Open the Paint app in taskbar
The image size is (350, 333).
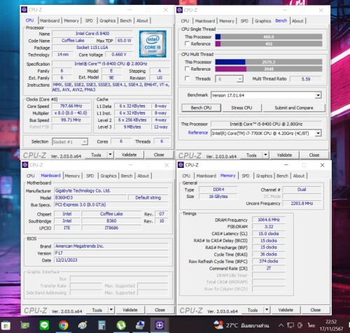coord(83,325)
